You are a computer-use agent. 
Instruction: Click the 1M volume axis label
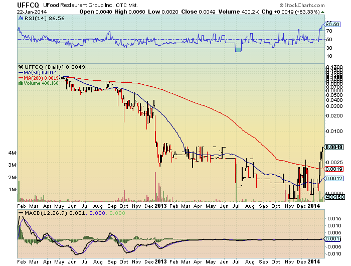coord(13,190)
